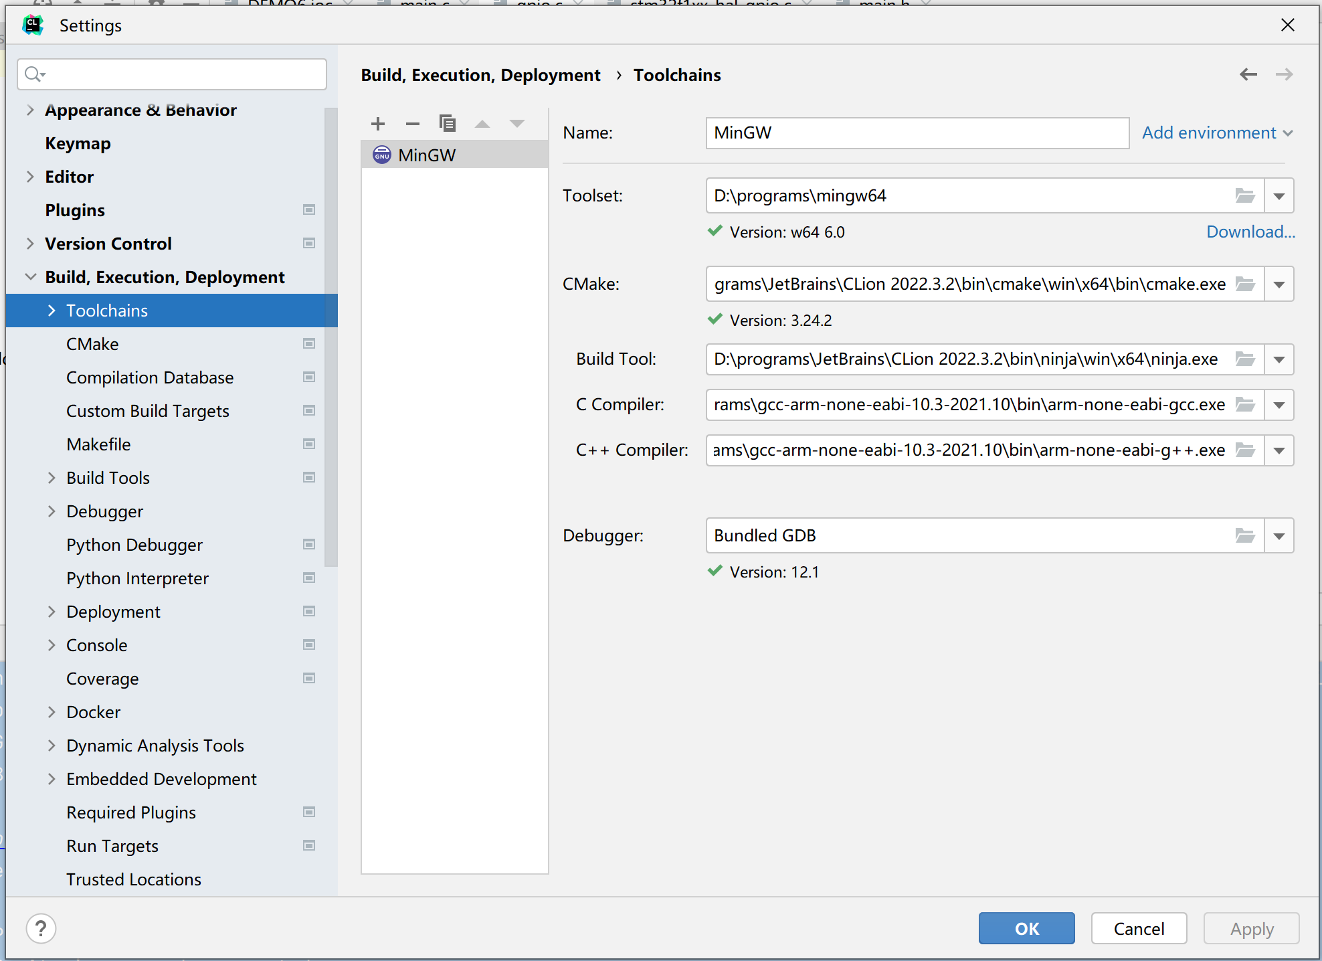Image resolution: width=1322 pixels, height=961 pixels.
Task: Click the add toolchain plus icon
Action: click(378, 124)
